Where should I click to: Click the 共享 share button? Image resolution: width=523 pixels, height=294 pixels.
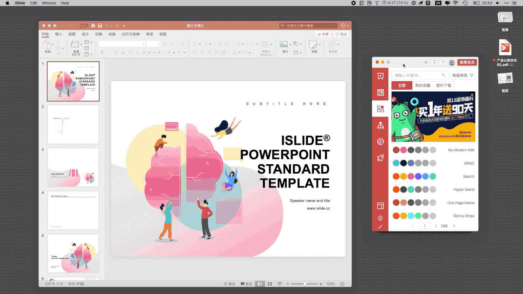[323, 35]
